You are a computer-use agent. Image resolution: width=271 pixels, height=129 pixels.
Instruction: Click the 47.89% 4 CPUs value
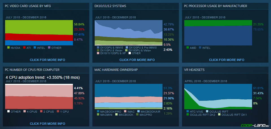click(79, 93)
